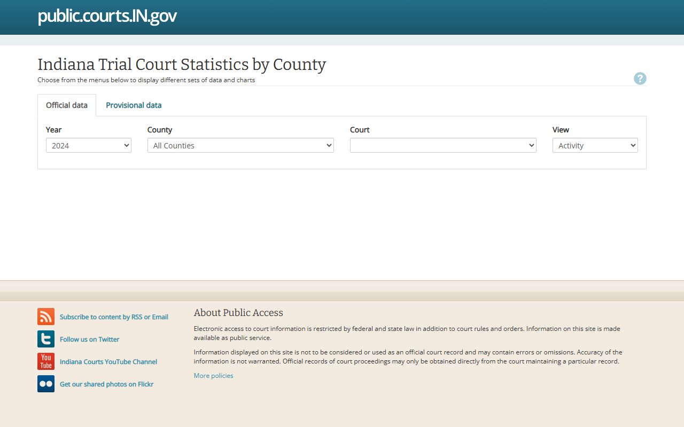This screenshot has height=427, width=684.
Task: Click the More policies link
Action: [x=213, y=376]
